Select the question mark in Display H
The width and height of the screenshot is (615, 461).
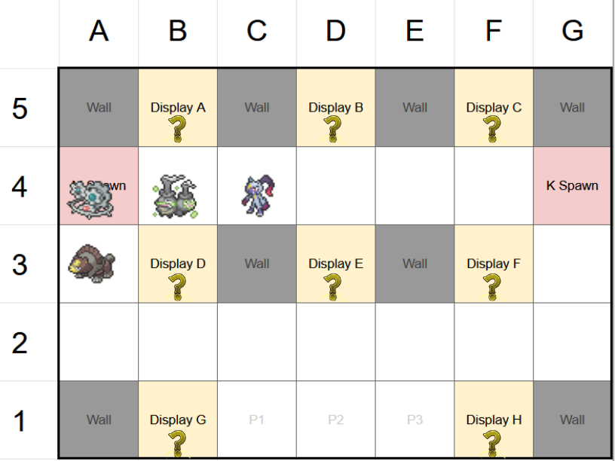pos(493,443)
